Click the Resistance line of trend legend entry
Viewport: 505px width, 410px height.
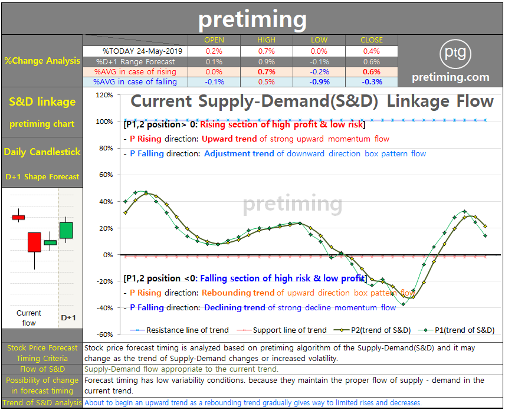[179, 330]
